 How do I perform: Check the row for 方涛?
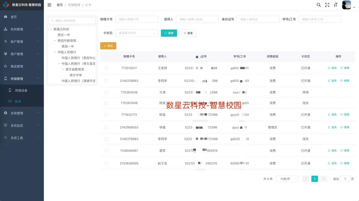click(106, 92)
